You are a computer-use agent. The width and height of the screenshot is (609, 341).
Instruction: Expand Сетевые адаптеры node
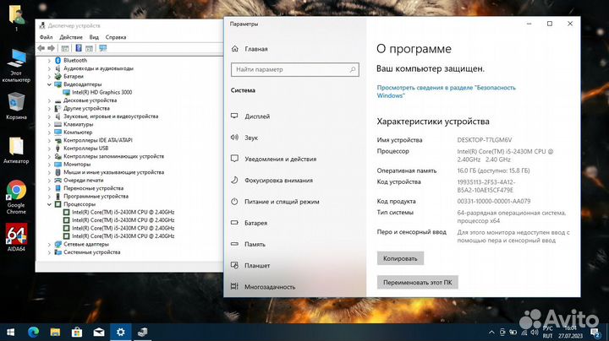pos(49,244)
